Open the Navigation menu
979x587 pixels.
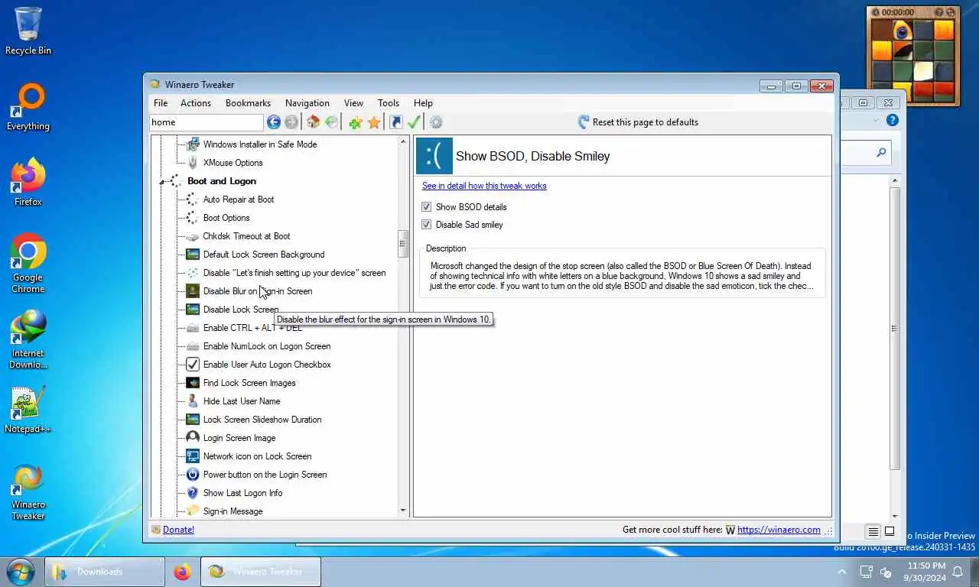[307, 103]
